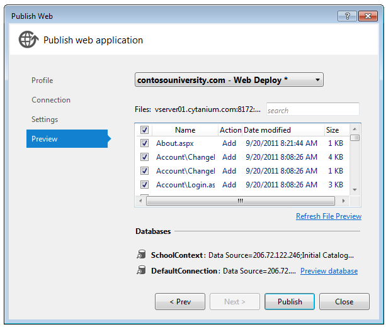
Task: Click the globe publish icon in header
Action: click(x=28, y=40)
